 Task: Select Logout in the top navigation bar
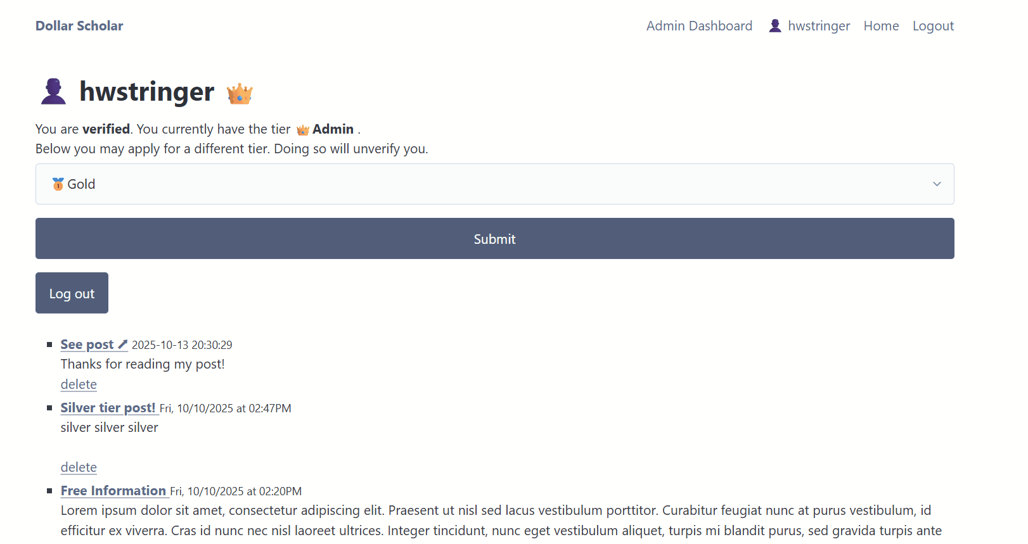(933, 26)
